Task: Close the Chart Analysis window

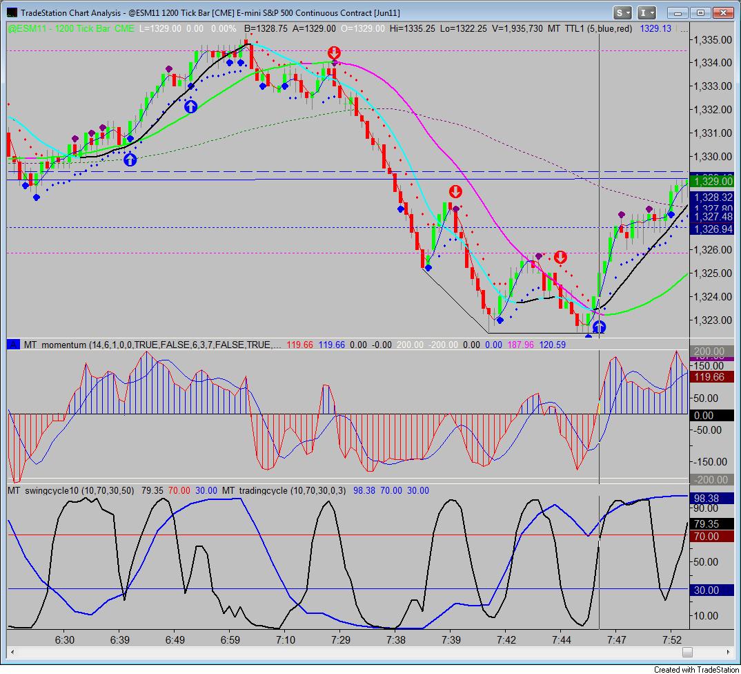Action: (x=722, y=12)
